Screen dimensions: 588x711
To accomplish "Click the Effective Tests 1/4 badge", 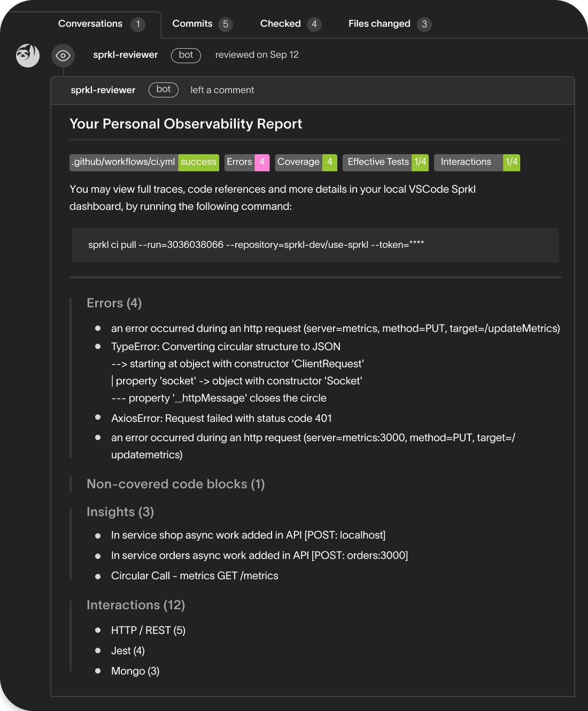I will [x=385, y=162].
